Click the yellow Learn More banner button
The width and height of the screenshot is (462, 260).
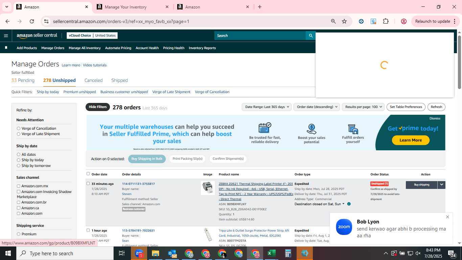(x=411, y=140)
